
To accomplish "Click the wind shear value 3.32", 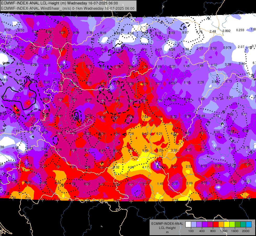I will point(174,150).
